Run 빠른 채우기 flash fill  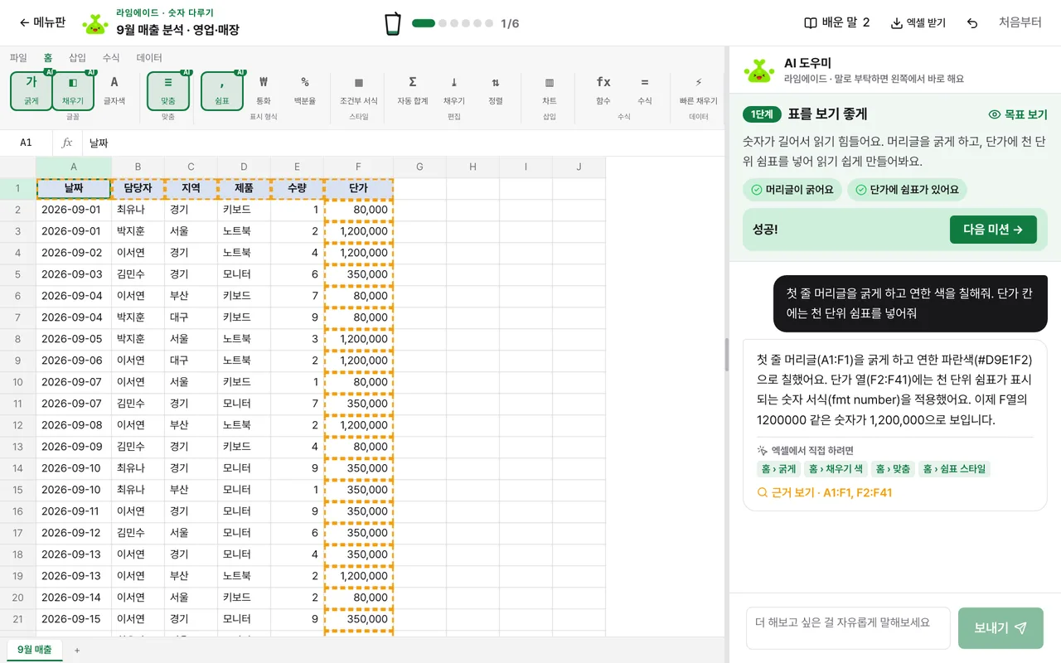coord(699,90)
